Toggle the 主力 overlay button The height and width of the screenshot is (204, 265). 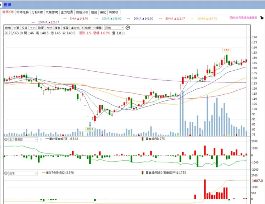(33, 28)
